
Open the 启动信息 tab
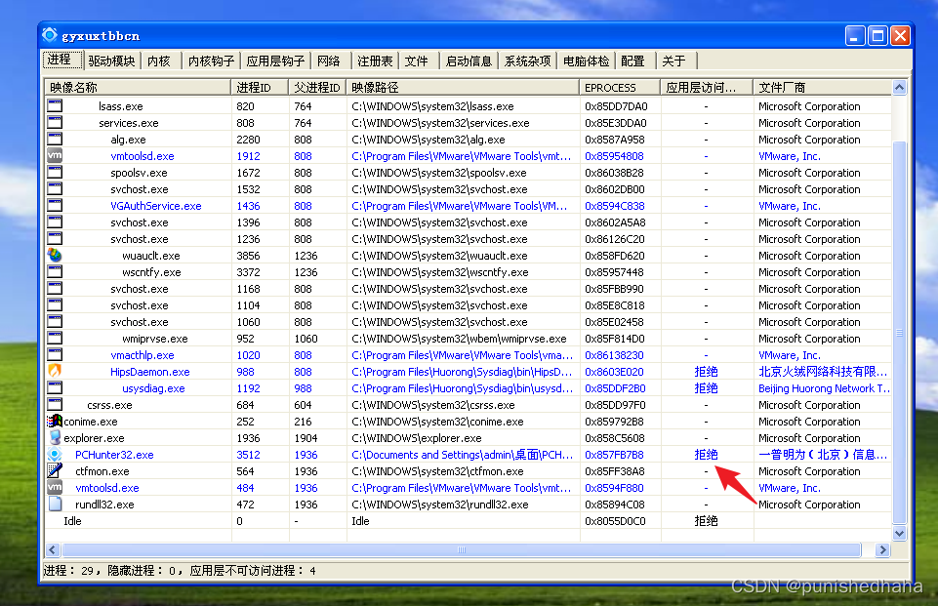pos(469,61)
